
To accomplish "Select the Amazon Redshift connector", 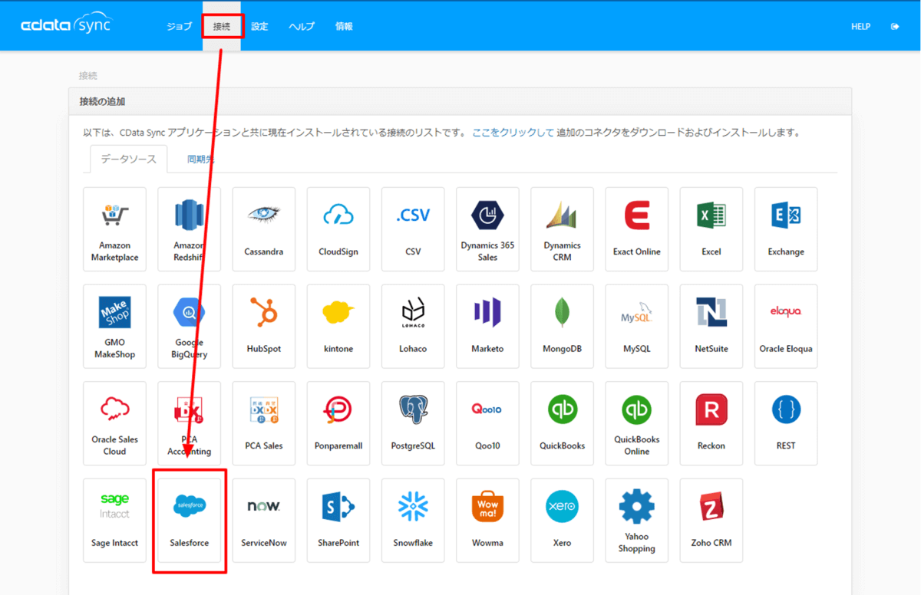I will [x=189, y=229].
